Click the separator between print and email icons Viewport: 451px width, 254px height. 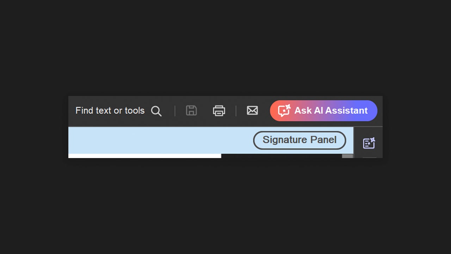coord(236,111)
